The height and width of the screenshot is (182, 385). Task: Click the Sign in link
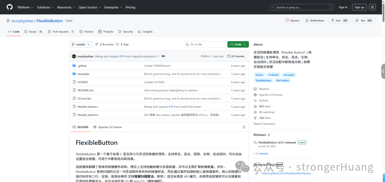point(343,7)
